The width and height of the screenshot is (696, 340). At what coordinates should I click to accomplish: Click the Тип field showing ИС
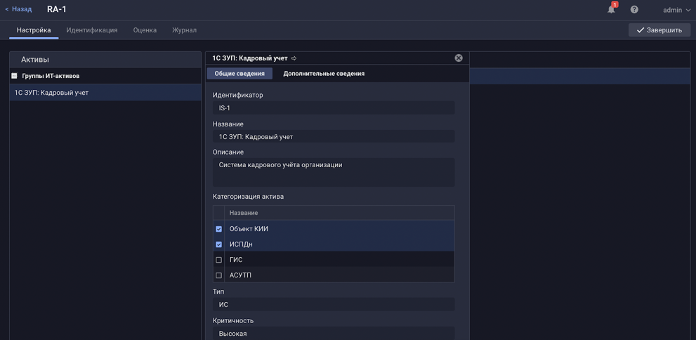pos(334,304)
